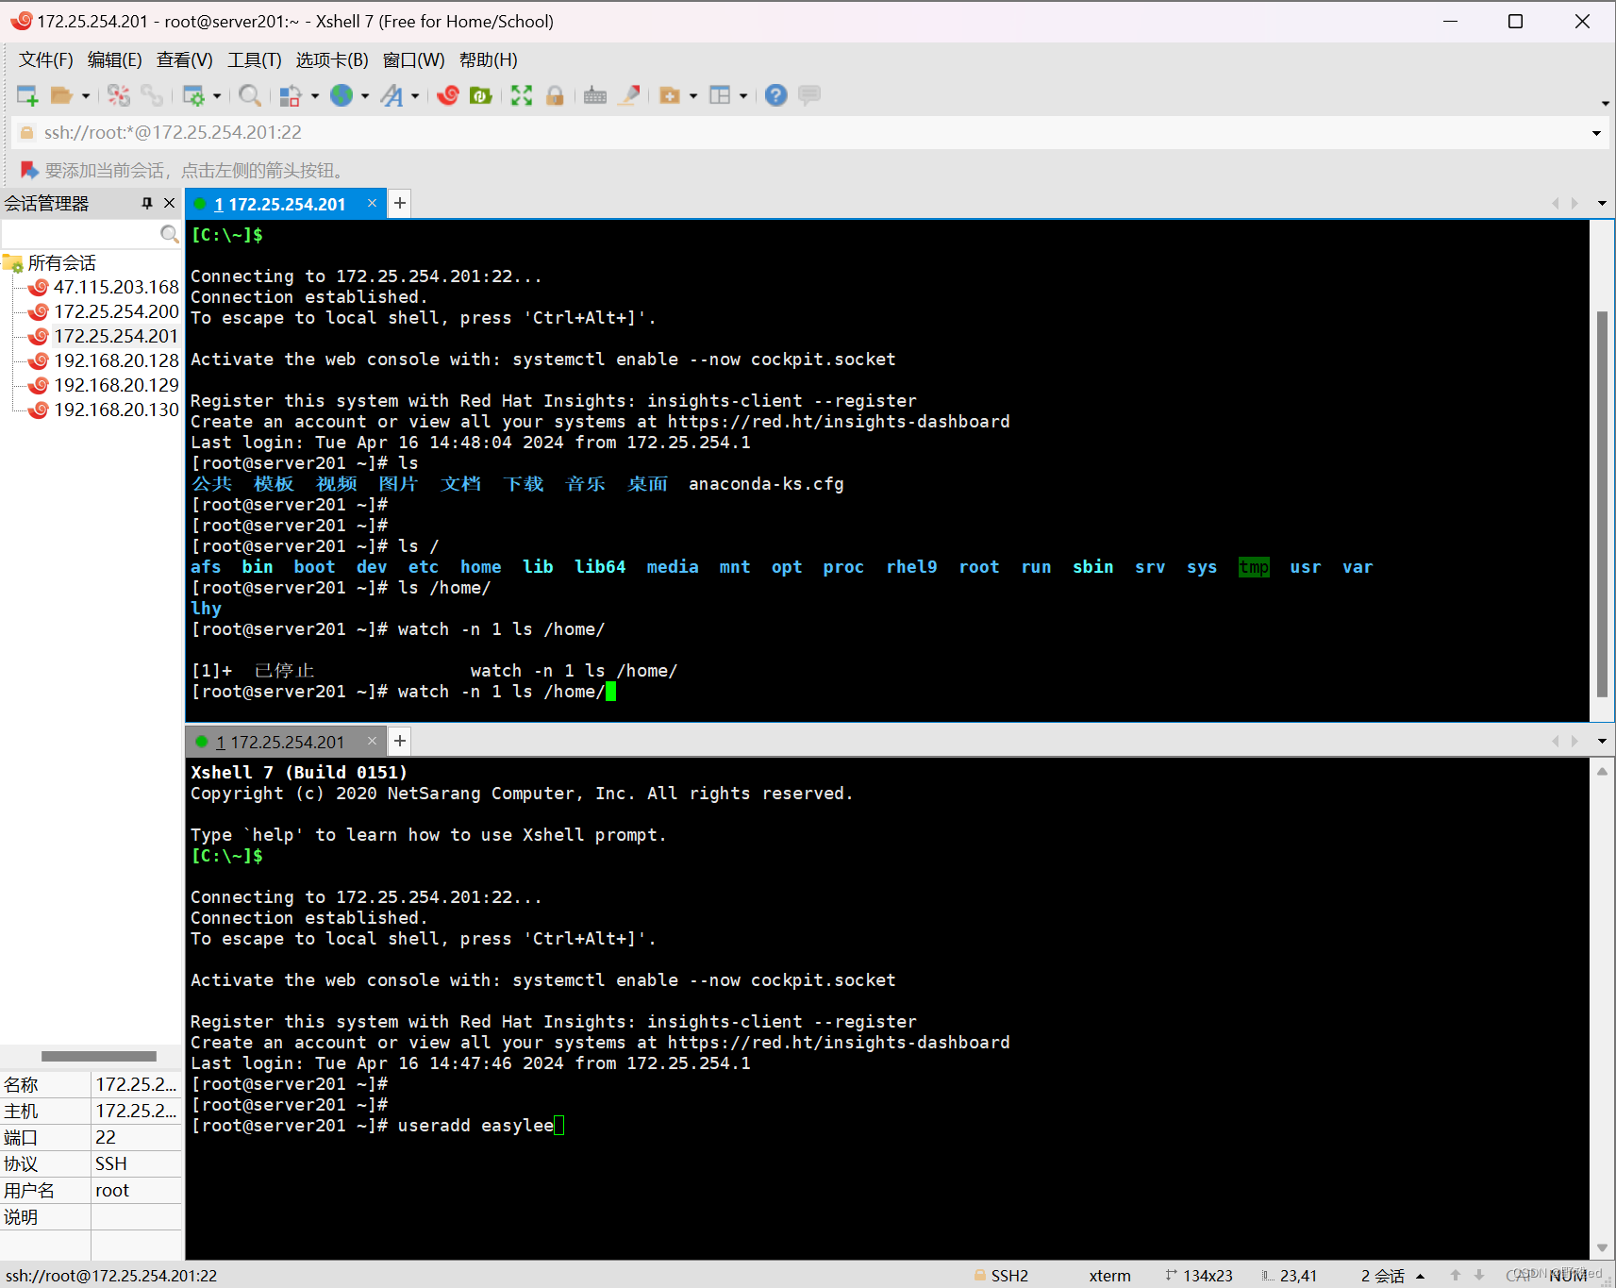Click the bookmark arrow to add current session
Screen dimensions: 1616x1288
pyautogui.click(x=29, y=171)
